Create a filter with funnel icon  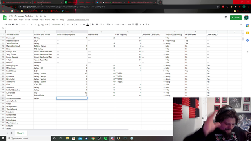[140, 24]
